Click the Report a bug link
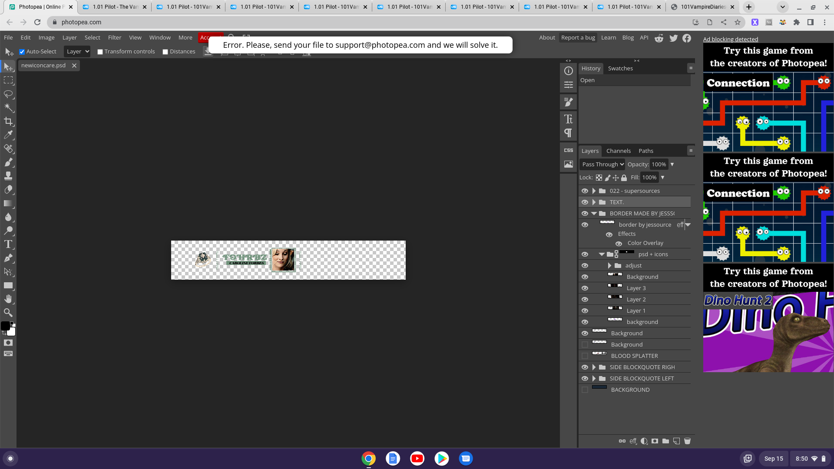Viewport: 834px width, 469px height. coord(578,37)
